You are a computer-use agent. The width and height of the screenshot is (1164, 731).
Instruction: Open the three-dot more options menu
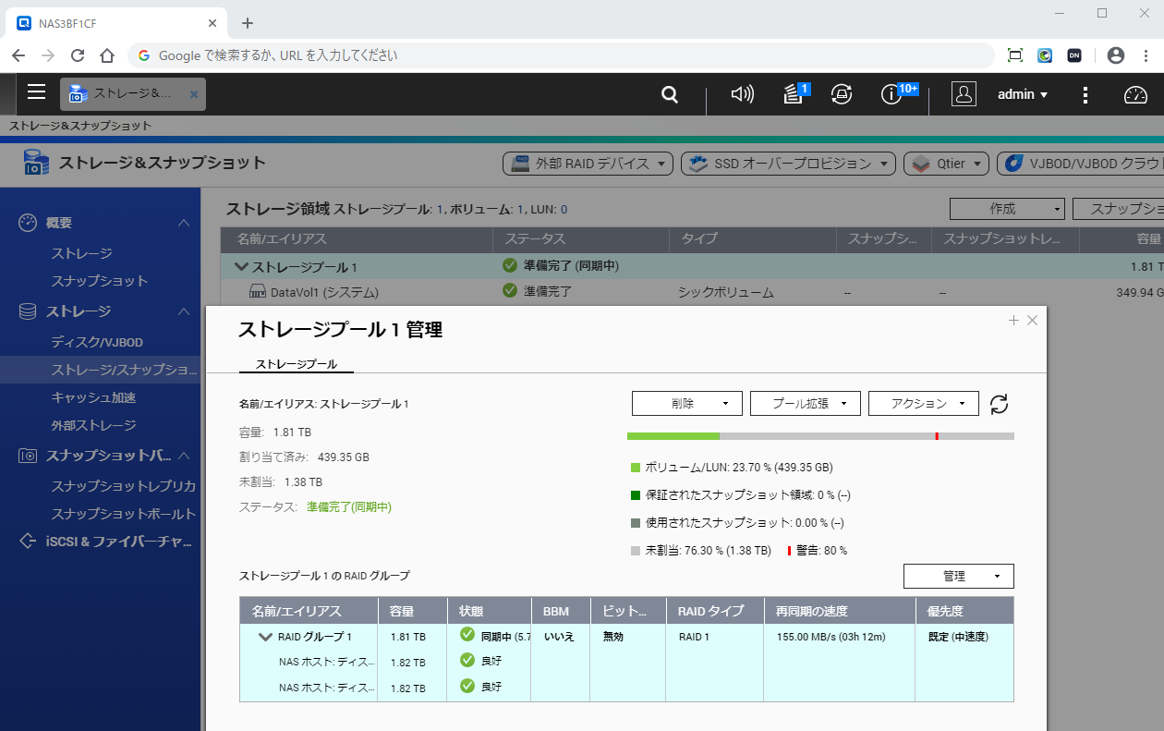[x=1085, y=94]
